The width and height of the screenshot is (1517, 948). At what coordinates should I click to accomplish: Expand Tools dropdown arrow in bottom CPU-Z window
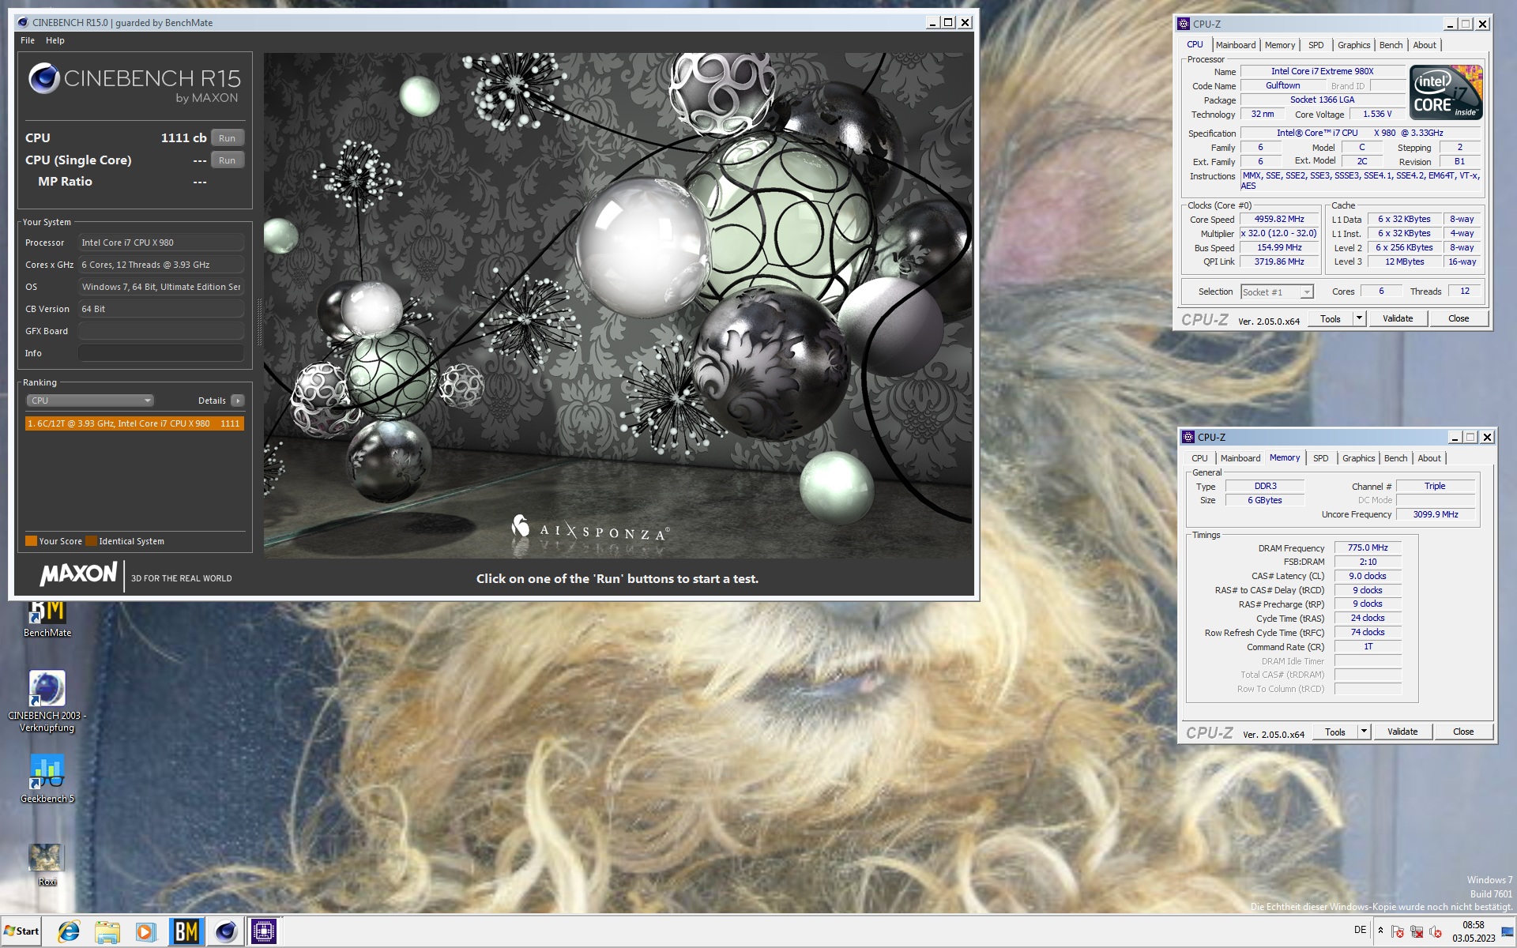click(x=1365, y=732)
